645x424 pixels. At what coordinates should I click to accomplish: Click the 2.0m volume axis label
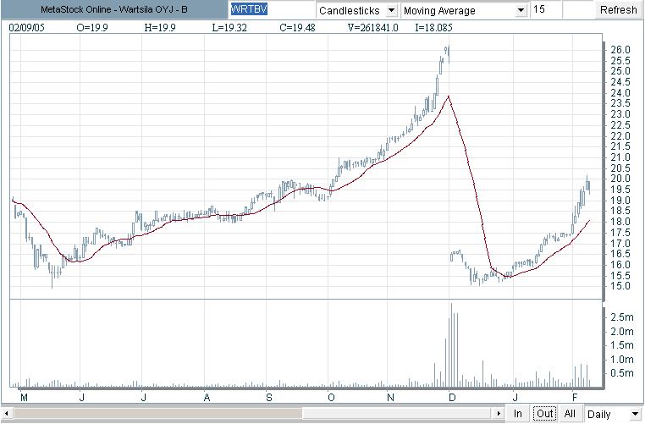pyautogui.click(x=622, y=332)
